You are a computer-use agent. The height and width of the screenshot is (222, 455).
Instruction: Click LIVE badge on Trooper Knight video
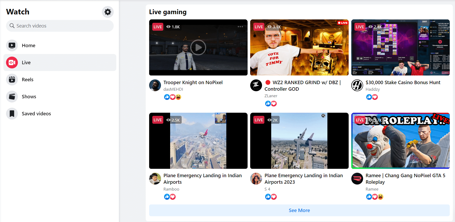tap(158, 27)
